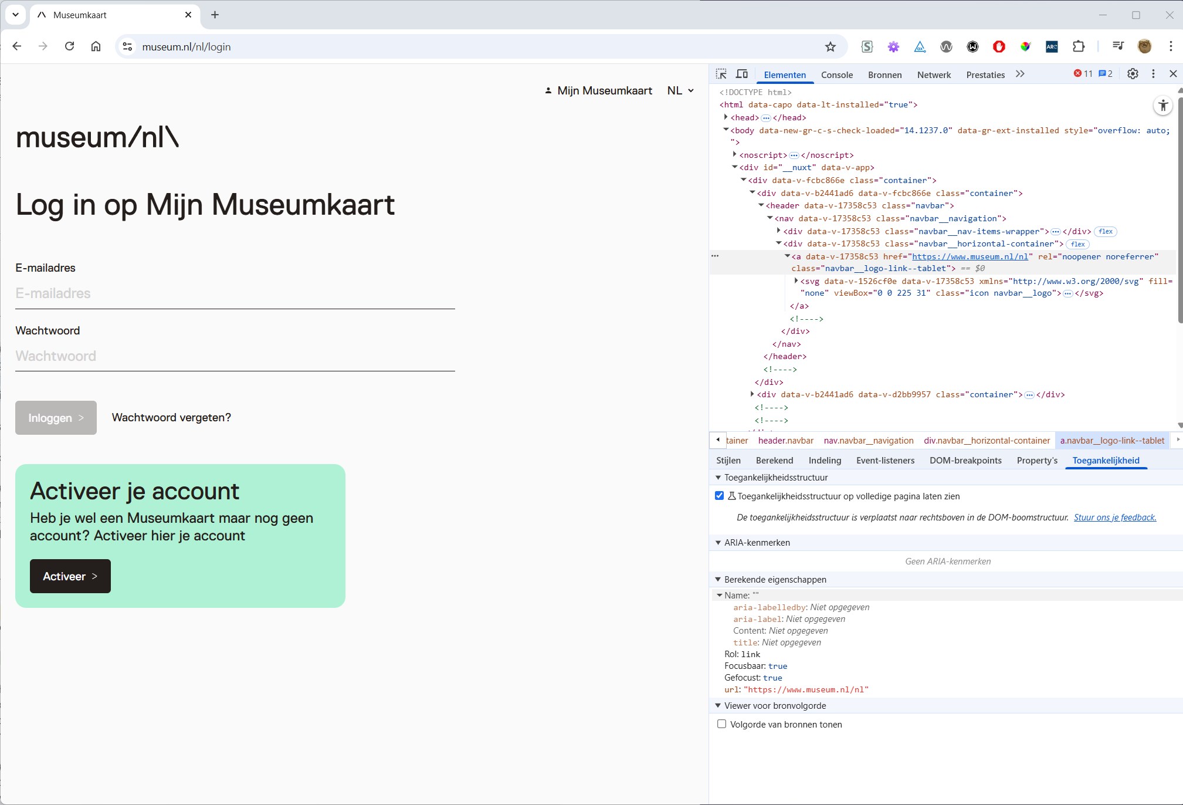Viewport: 1183px width, 805px height.
Task: Collapse the Toegankelijkheidsstructuur section
Action: tap(718, 478)
